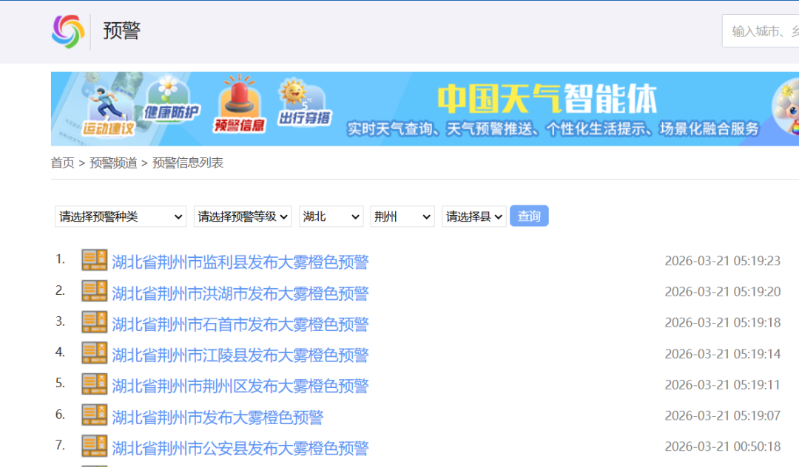Open the 请选择县 county dropdown
Viewport: 799px width, 467px height.
473,216
